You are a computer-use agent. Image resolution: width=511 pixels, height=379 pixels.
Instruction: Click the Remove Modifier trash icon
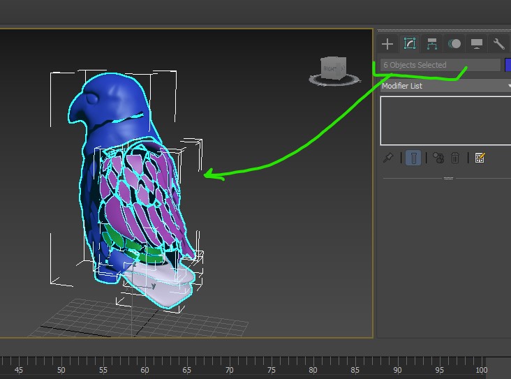(x=455, y=158)
